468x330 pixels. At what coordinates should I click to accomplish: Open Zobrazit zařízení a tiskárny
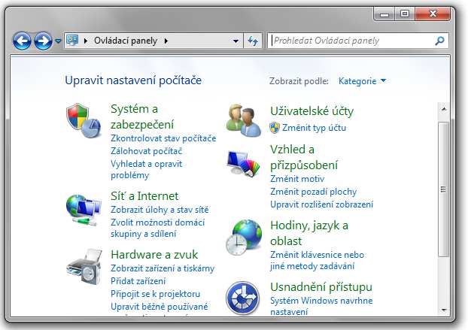[163, 268]
